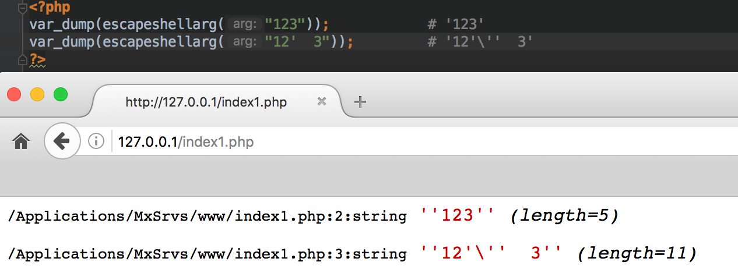Click the red ''123'' output value

(458, 217)
